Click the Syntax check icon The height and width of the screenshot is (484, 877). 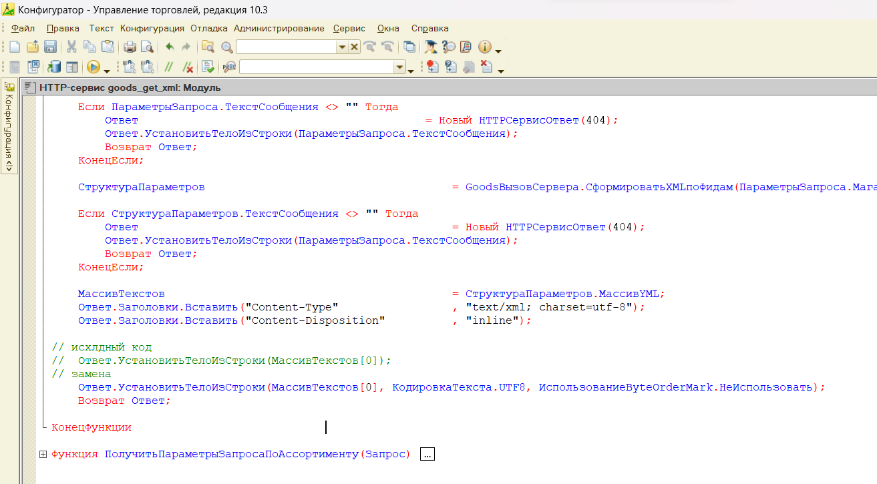click(208, 67)
